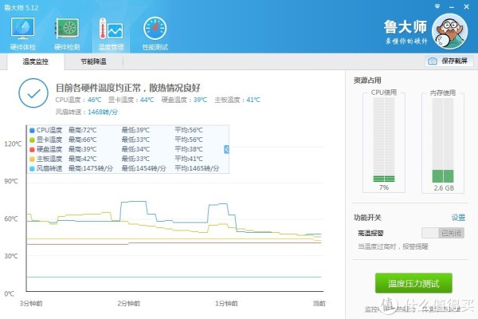Click 平均:1465转/分 fan legend value
Screen dimensions: 478x319
click(197, 168)
